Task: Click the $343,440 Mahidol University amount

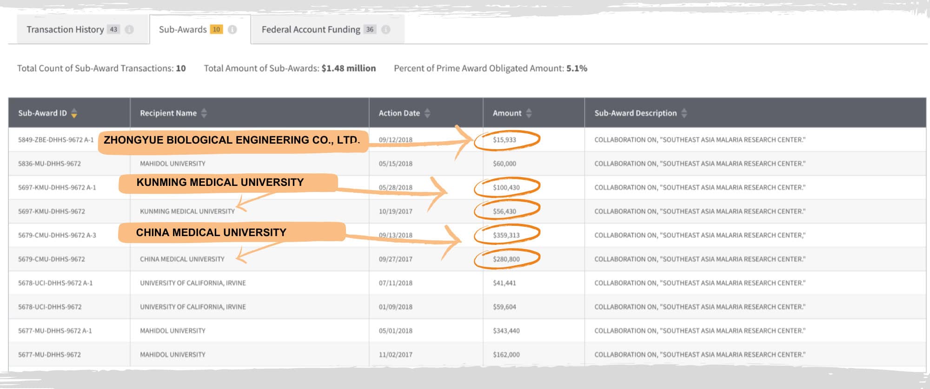Action: (506, 330)
